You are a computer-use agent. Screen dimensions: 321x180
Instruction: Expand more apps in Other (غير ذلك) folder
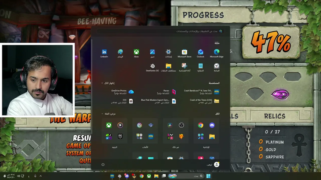170,136
